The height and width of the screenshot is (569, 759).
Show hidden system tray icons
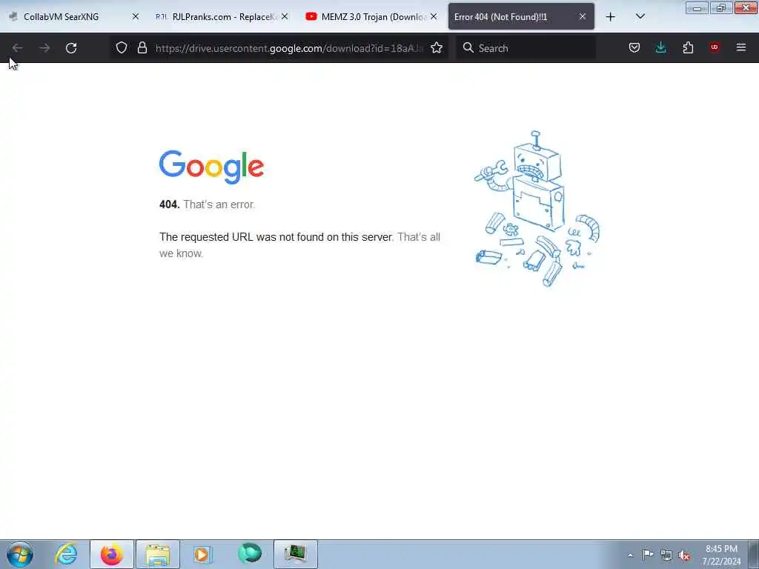pyautogui.click(x=630, y=555)
